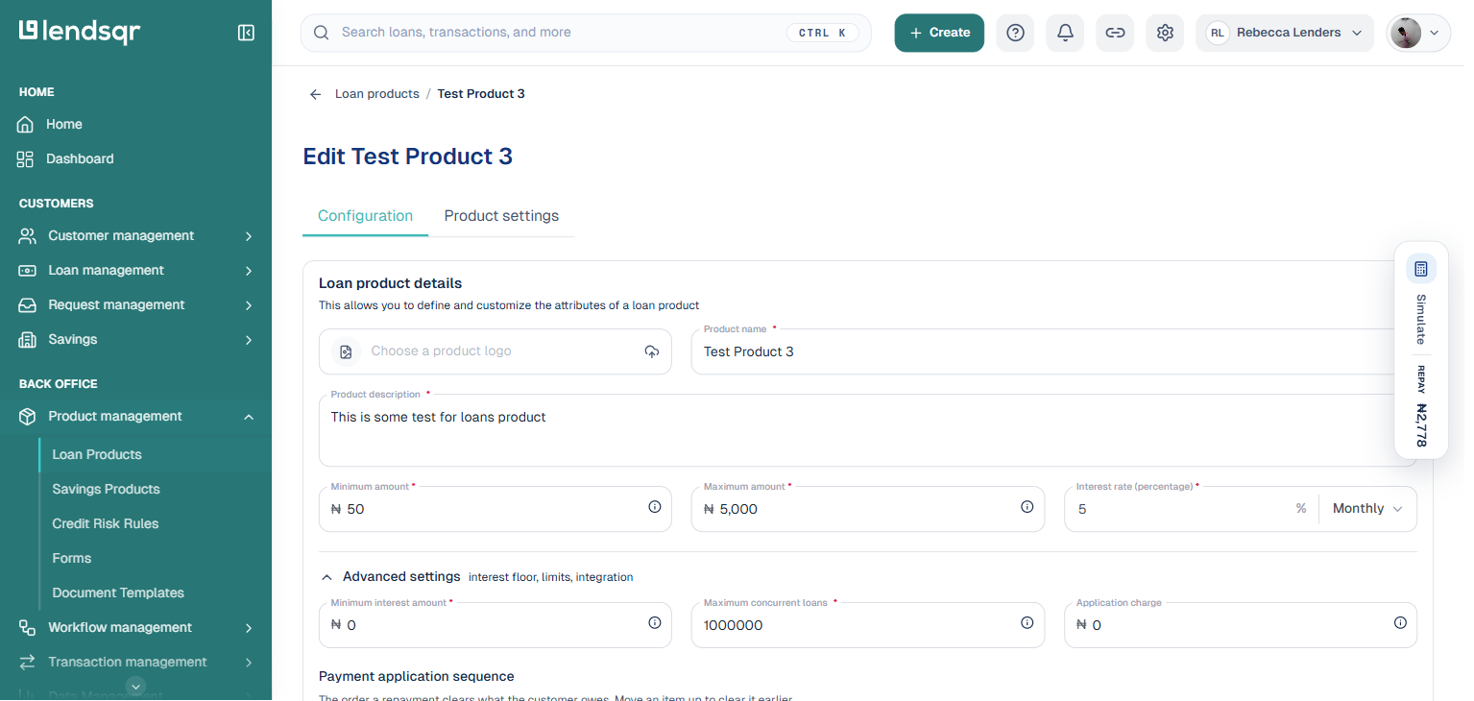Open notifications bell icon
The image size is (1474, 701).
pyautogui.click(x=1065, y=33)
